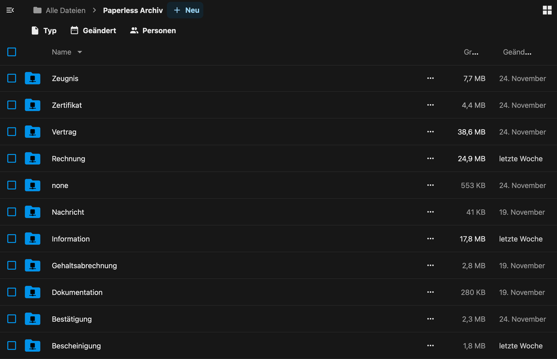Toggle the navigation sidebar menu icon

(10, 10)
